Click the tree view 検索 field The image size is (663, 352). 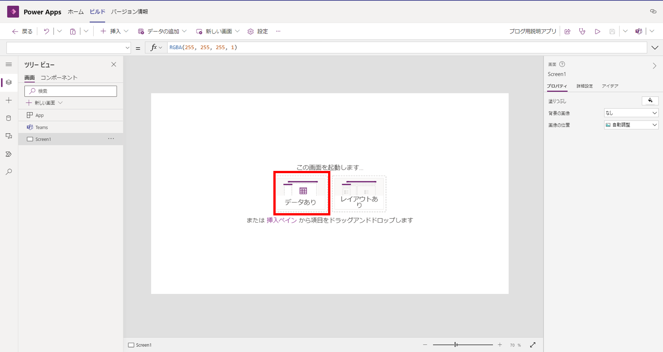pyautogui.click(x=71, y=91)
